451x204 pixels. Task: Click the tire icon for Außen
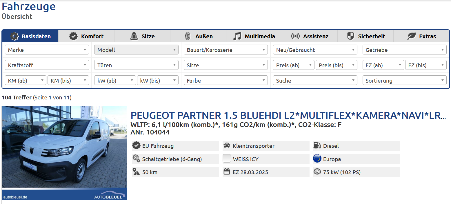[x=188, y=36]
